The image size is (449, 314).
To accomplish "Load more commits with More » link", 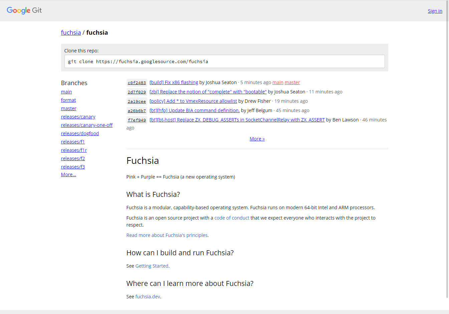I will tap(257, 139).
